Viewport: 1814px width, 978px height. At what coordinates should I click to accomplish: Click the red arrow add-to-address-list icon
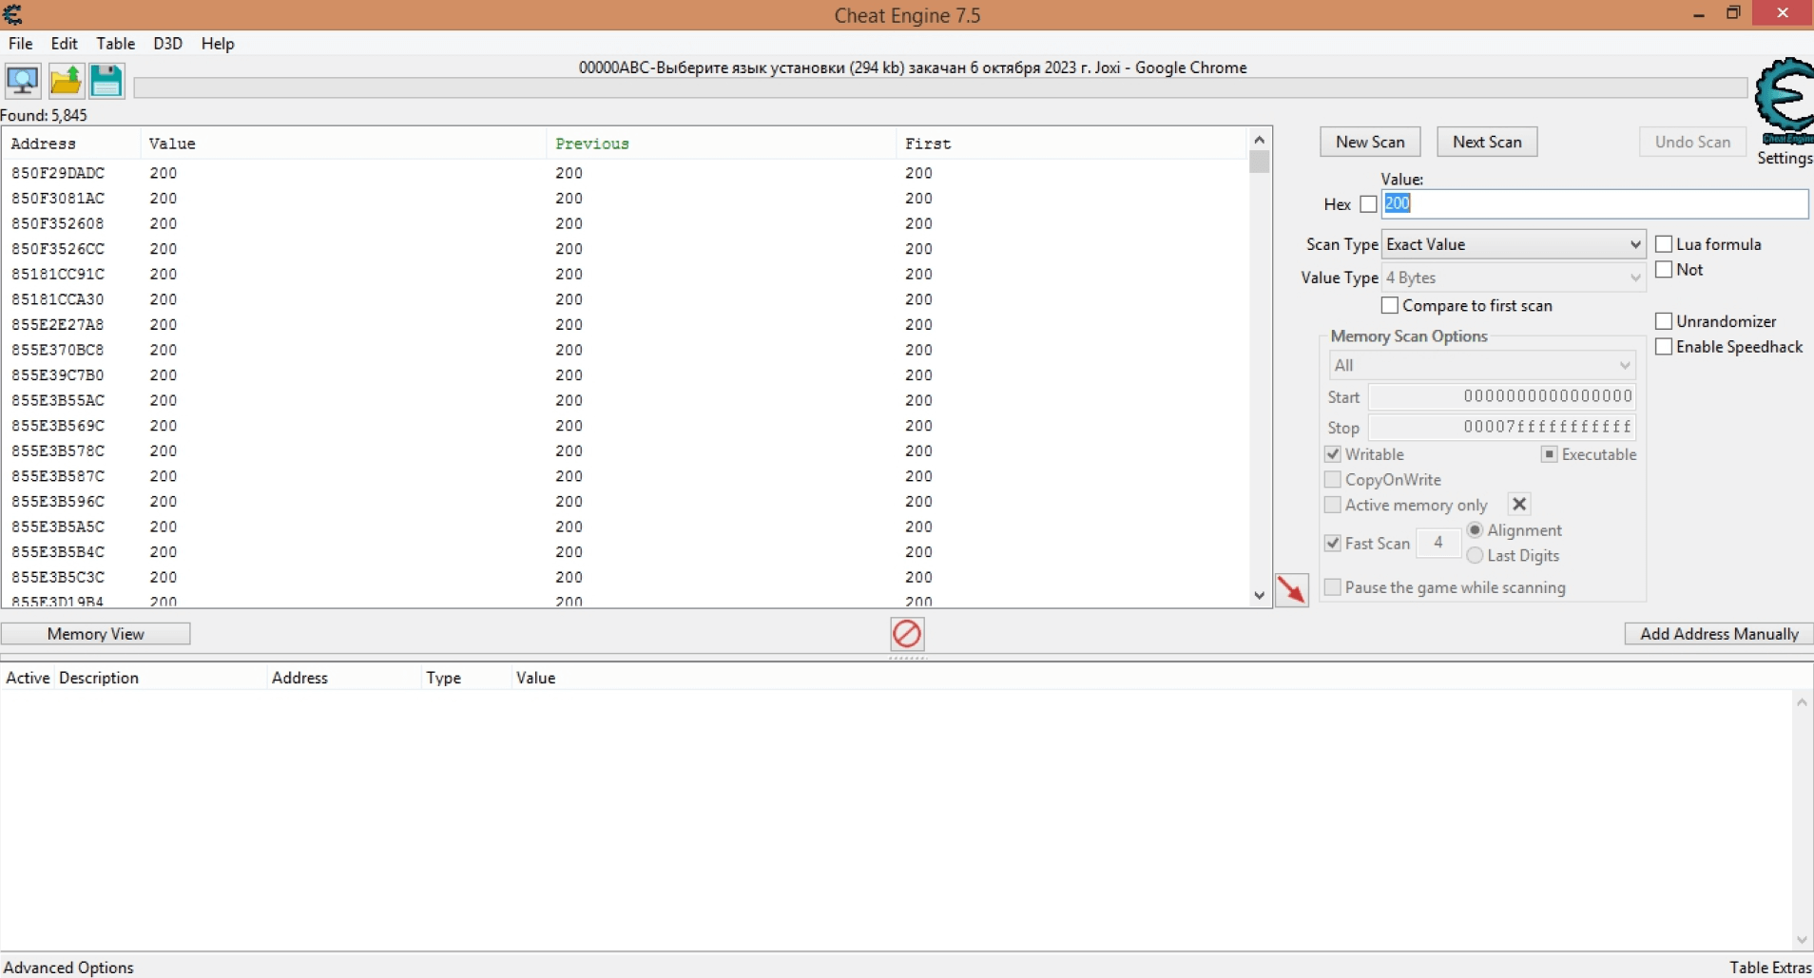tap(1291, 589)
